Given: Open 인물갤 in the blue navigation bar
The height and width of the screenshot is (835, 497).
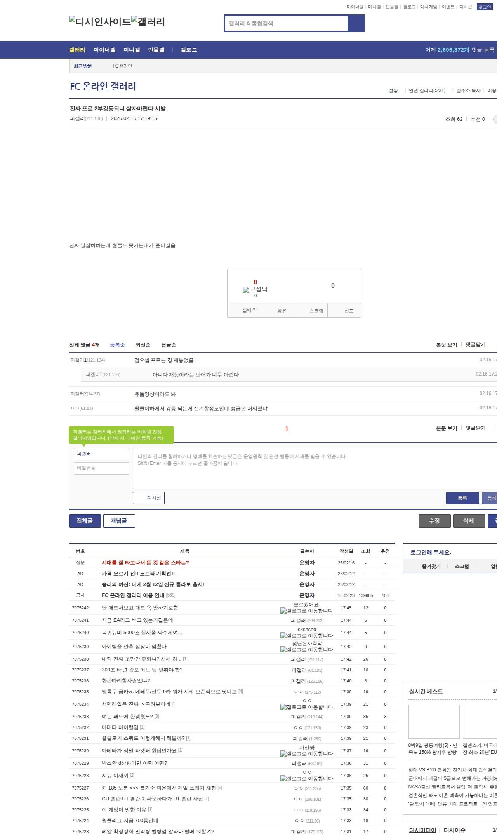Looking at the screenshot, I should (156, 50).
